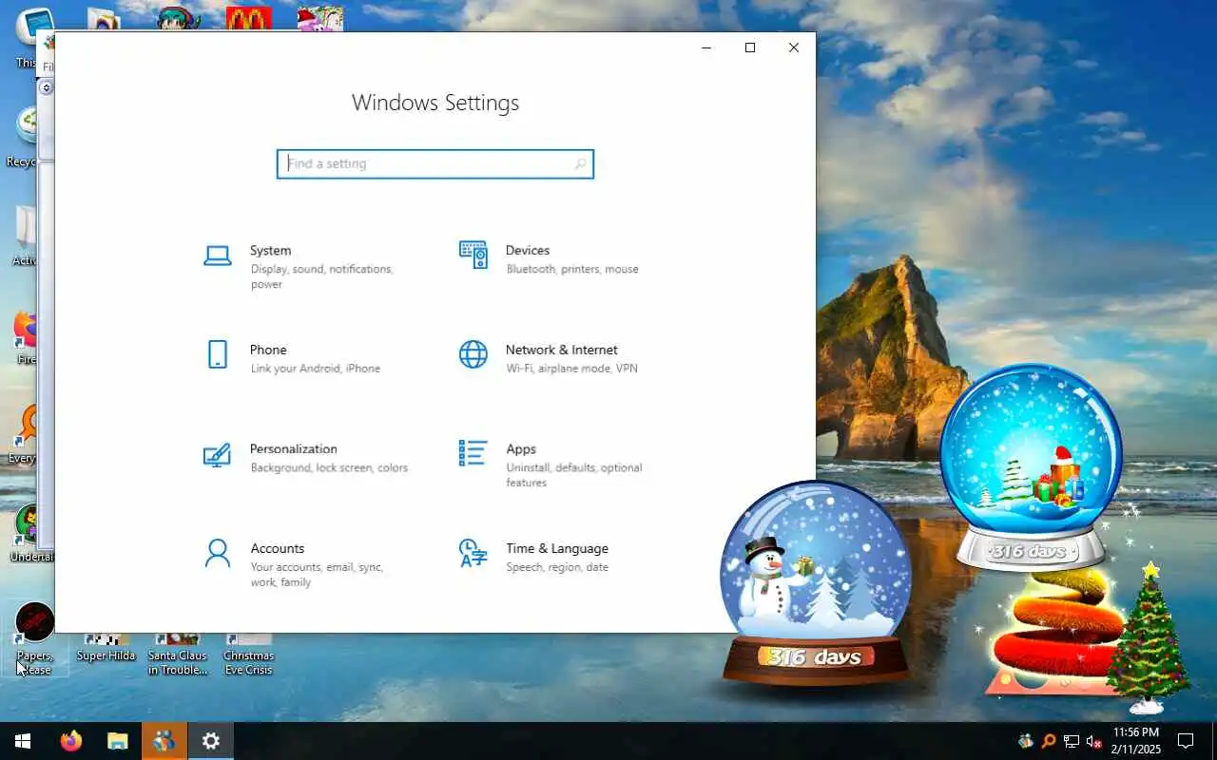The image size is (1217, 760).
Task: Open the Devices settings category
Action: [561, 259]
